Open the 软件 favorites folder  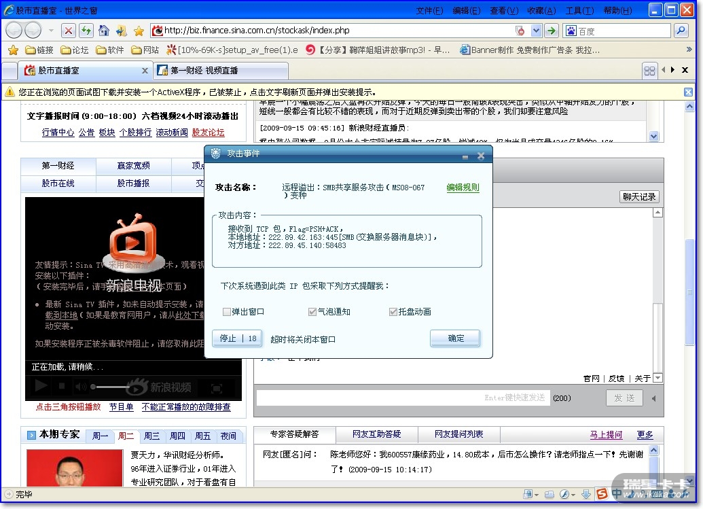[x=110, y=50]
